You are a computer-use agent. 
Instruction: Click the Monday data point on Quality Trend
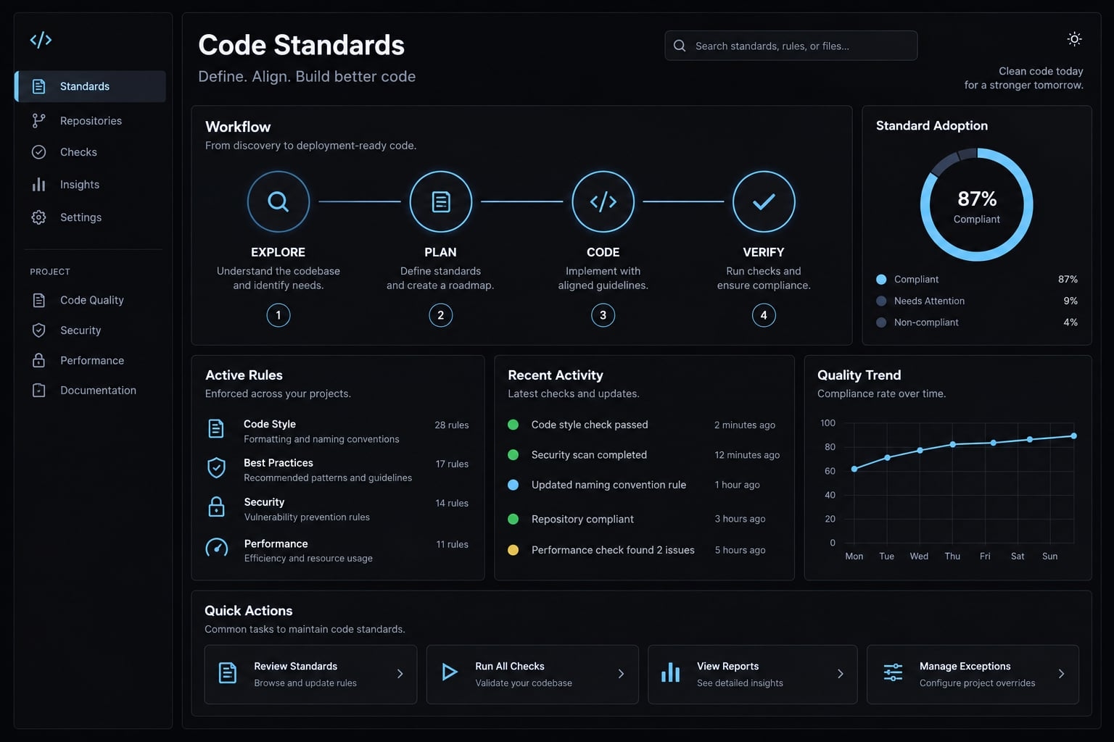click(854, 469)
